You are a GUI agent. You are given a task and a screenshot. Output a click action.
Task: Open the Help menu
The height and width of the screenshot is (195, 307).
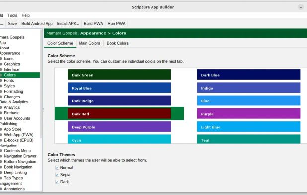point(26,15)
